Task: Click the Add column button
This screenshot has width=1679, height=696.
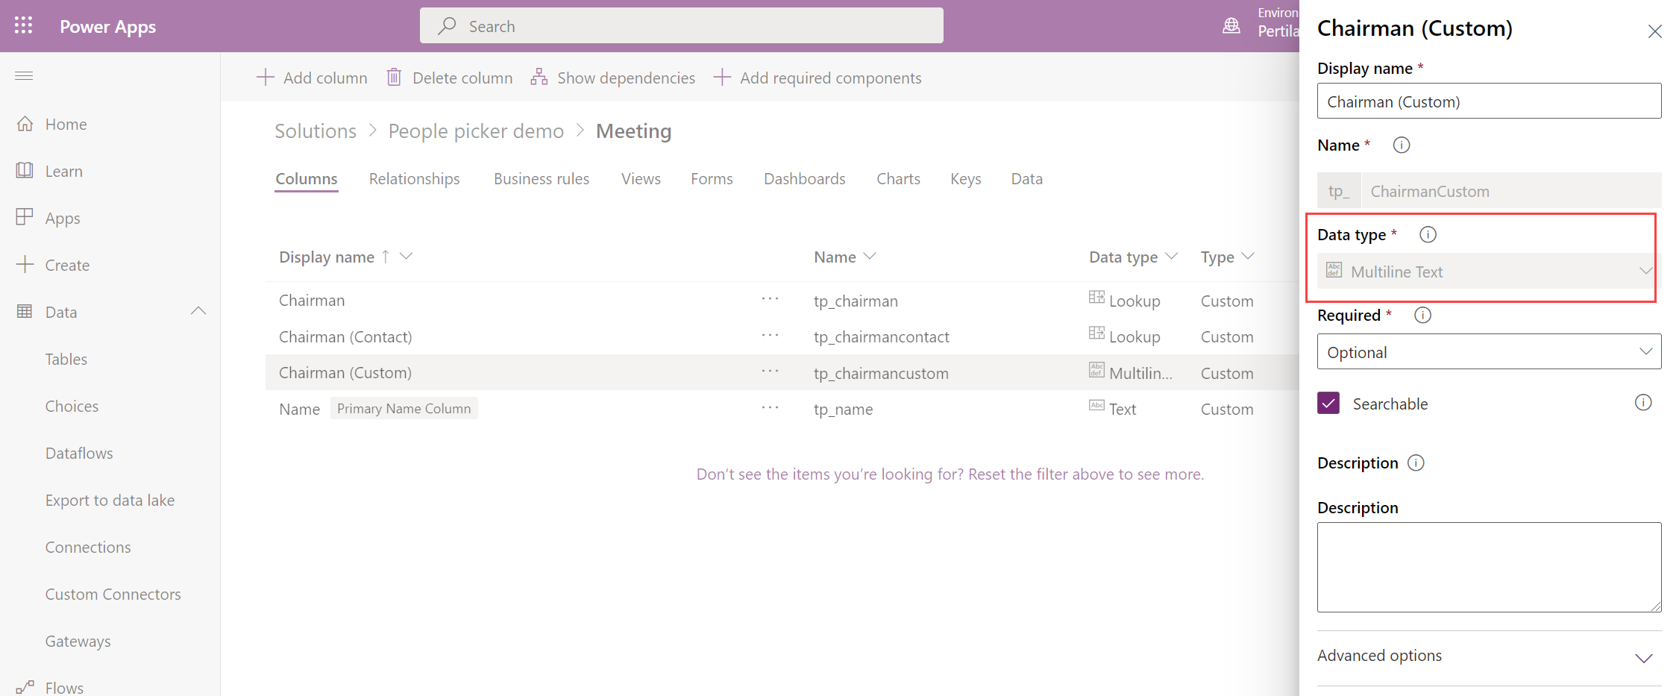Action: click(x=312, y=78)
